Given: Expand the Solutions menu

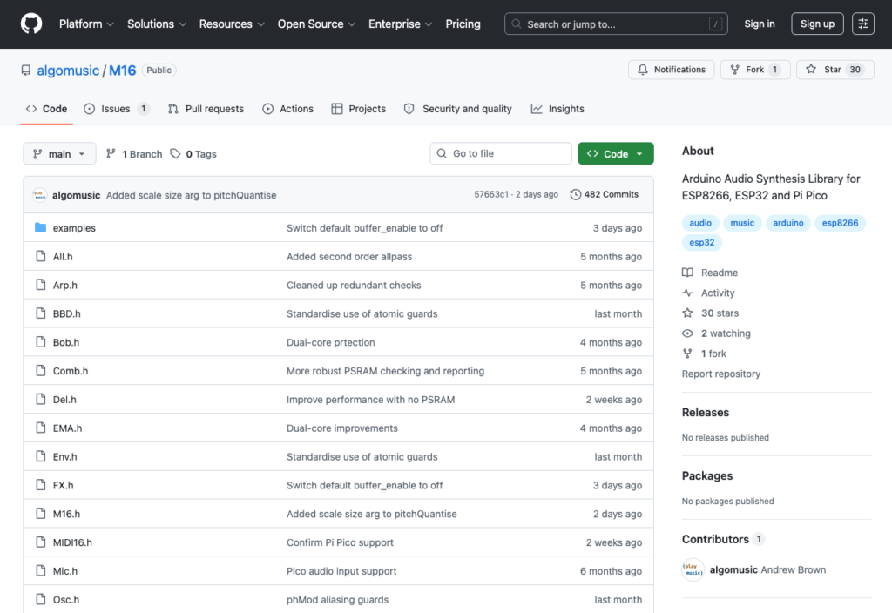Looking at the screenshot, I should click(157, 24).
